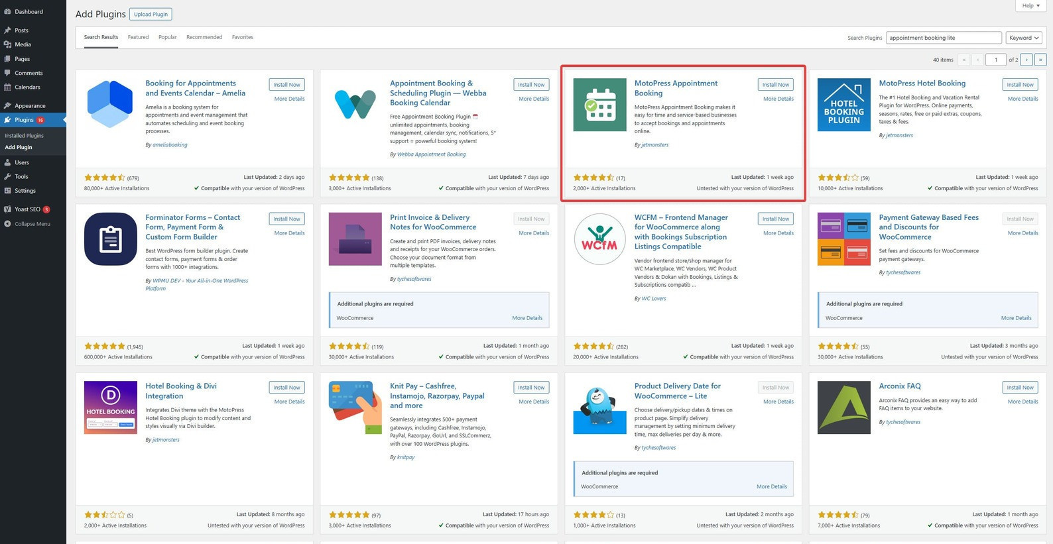The image size is (1053, 544).
Task: Open the jetmonsters author link under MotoPress Appointment Booking
Action: [x=655, y=144]
